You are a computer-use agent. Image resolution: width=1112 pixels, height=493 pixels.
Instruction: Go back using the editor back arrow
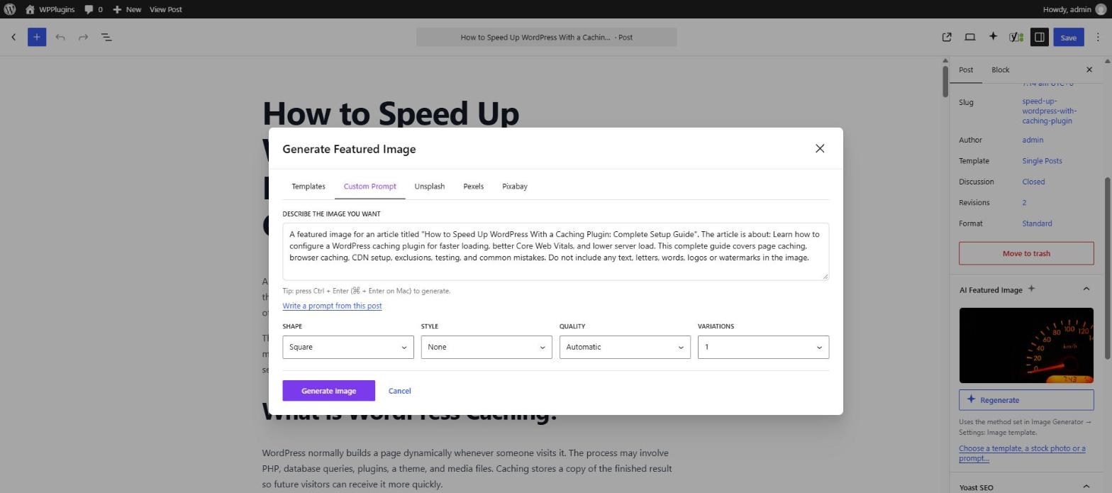[x=13, y=37]
